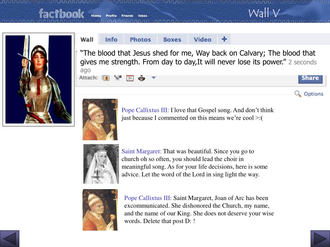Click the 'Attach:' label

coord(88,78)
